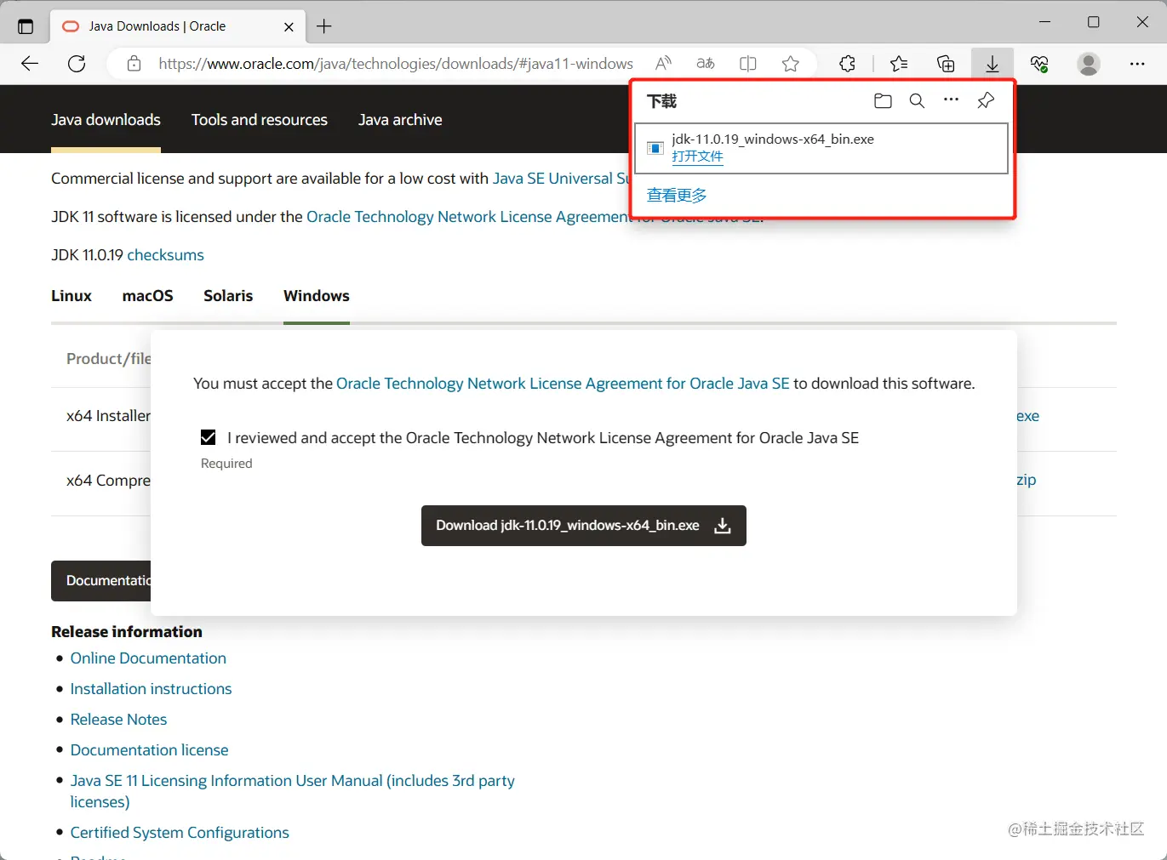Image resolution: width=1167 pixels, height=860 pixels.
Task: Click the jdk-11.0.19_windows-x64_bin.exe filename in downloads
Action: coord(773,140)
